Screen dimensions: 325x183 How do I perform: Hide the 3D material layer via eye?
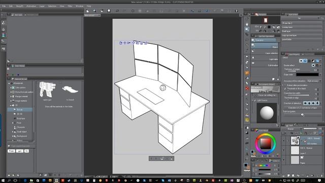pos(283,141)
